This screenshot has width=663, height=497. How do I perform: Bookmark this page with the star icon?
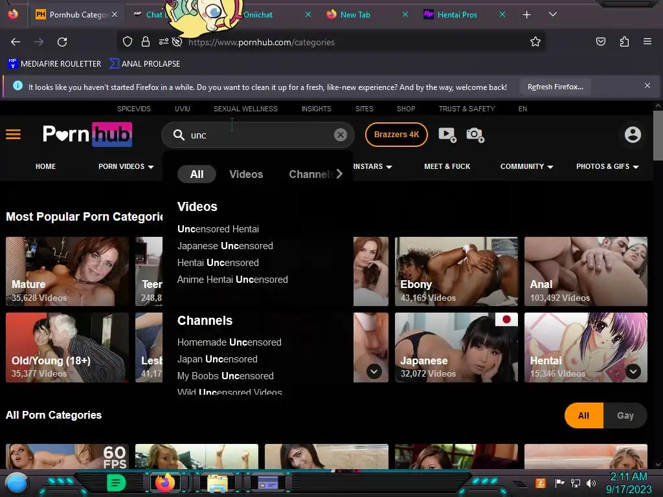tap(535, 41)
